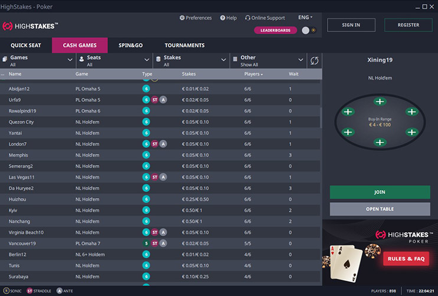
Task: Expand the Stakes filter dropdown
Action: (191, 61)
